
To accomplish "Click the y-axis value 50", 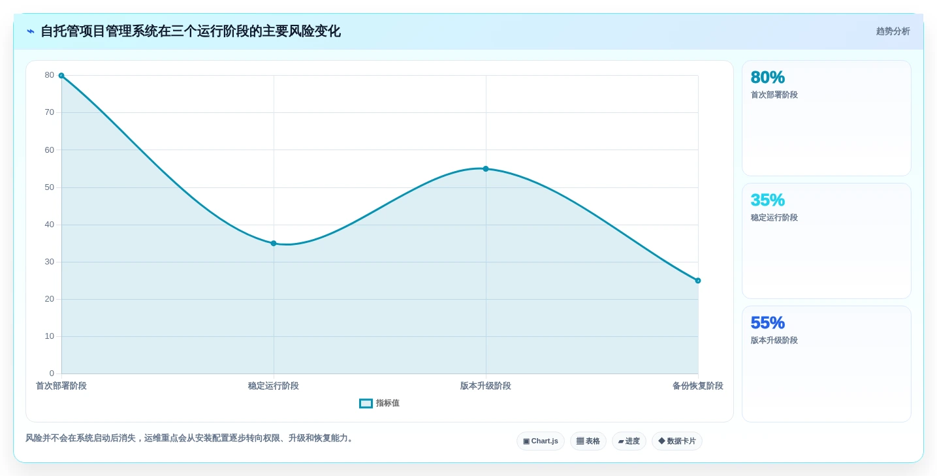I will tap(50, 187).
